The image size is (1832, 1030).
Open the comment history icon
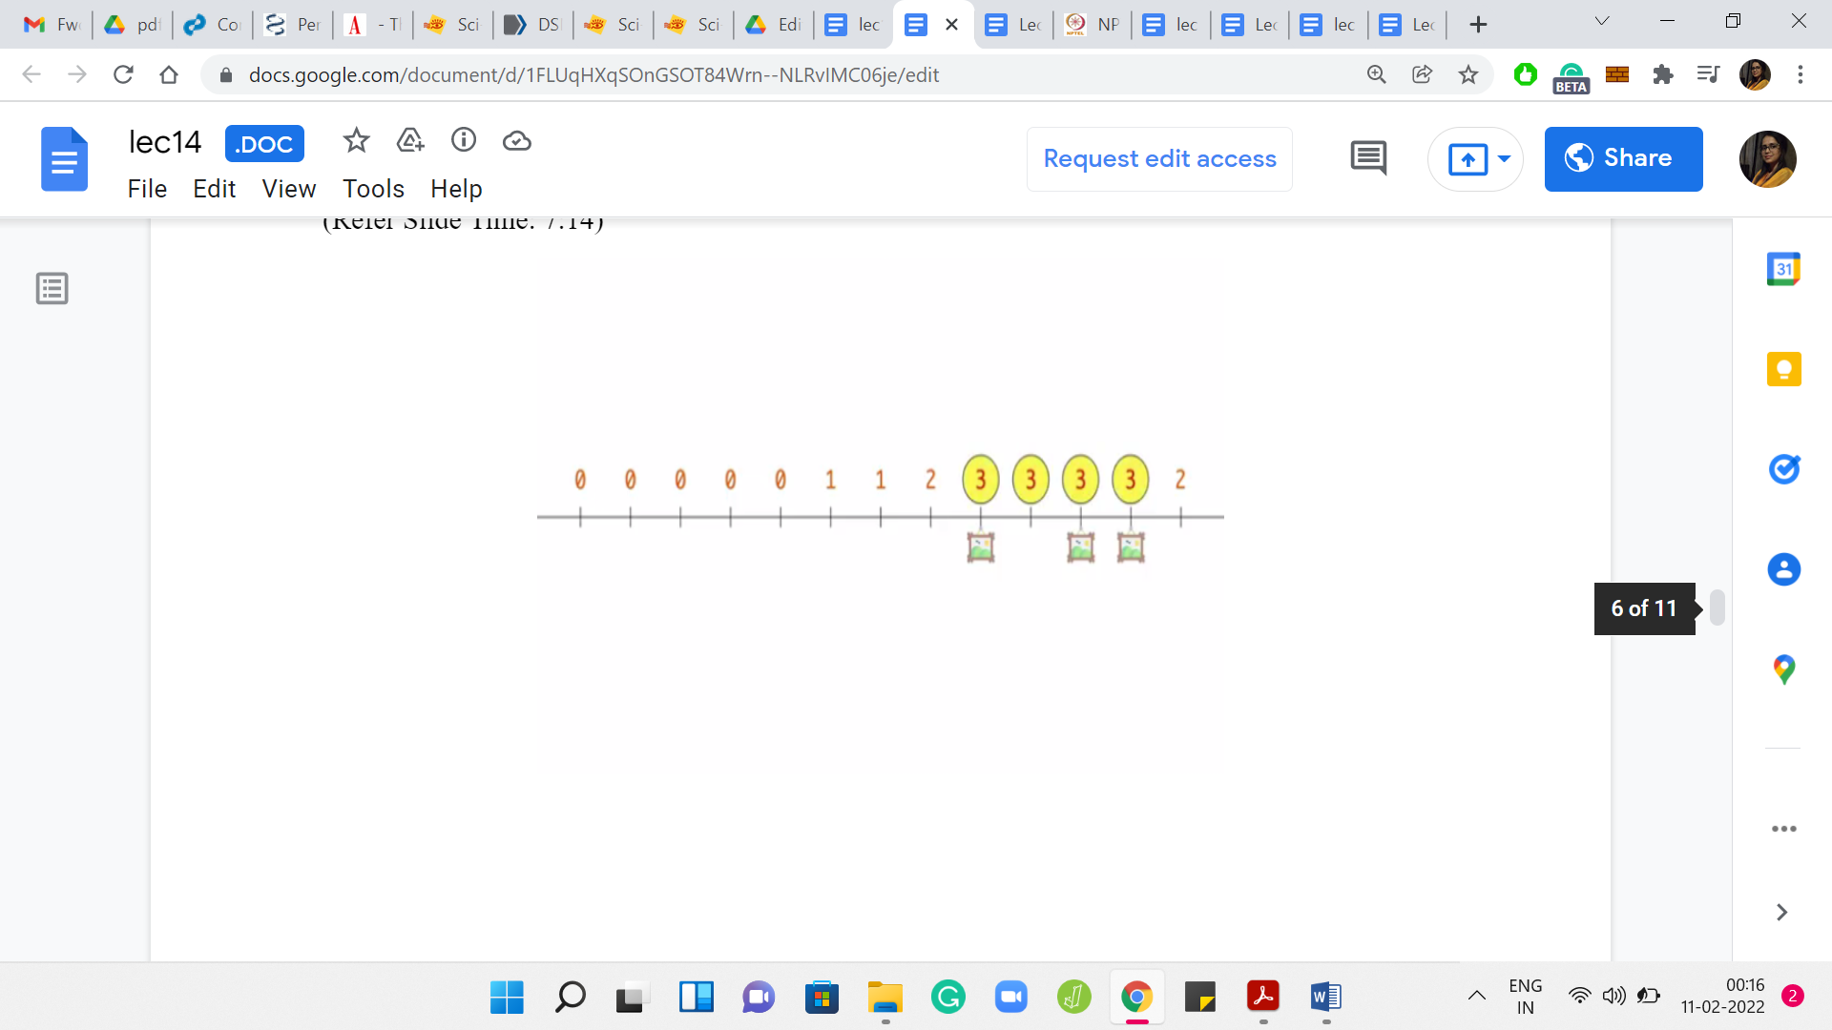click(x=1368, y=158)
